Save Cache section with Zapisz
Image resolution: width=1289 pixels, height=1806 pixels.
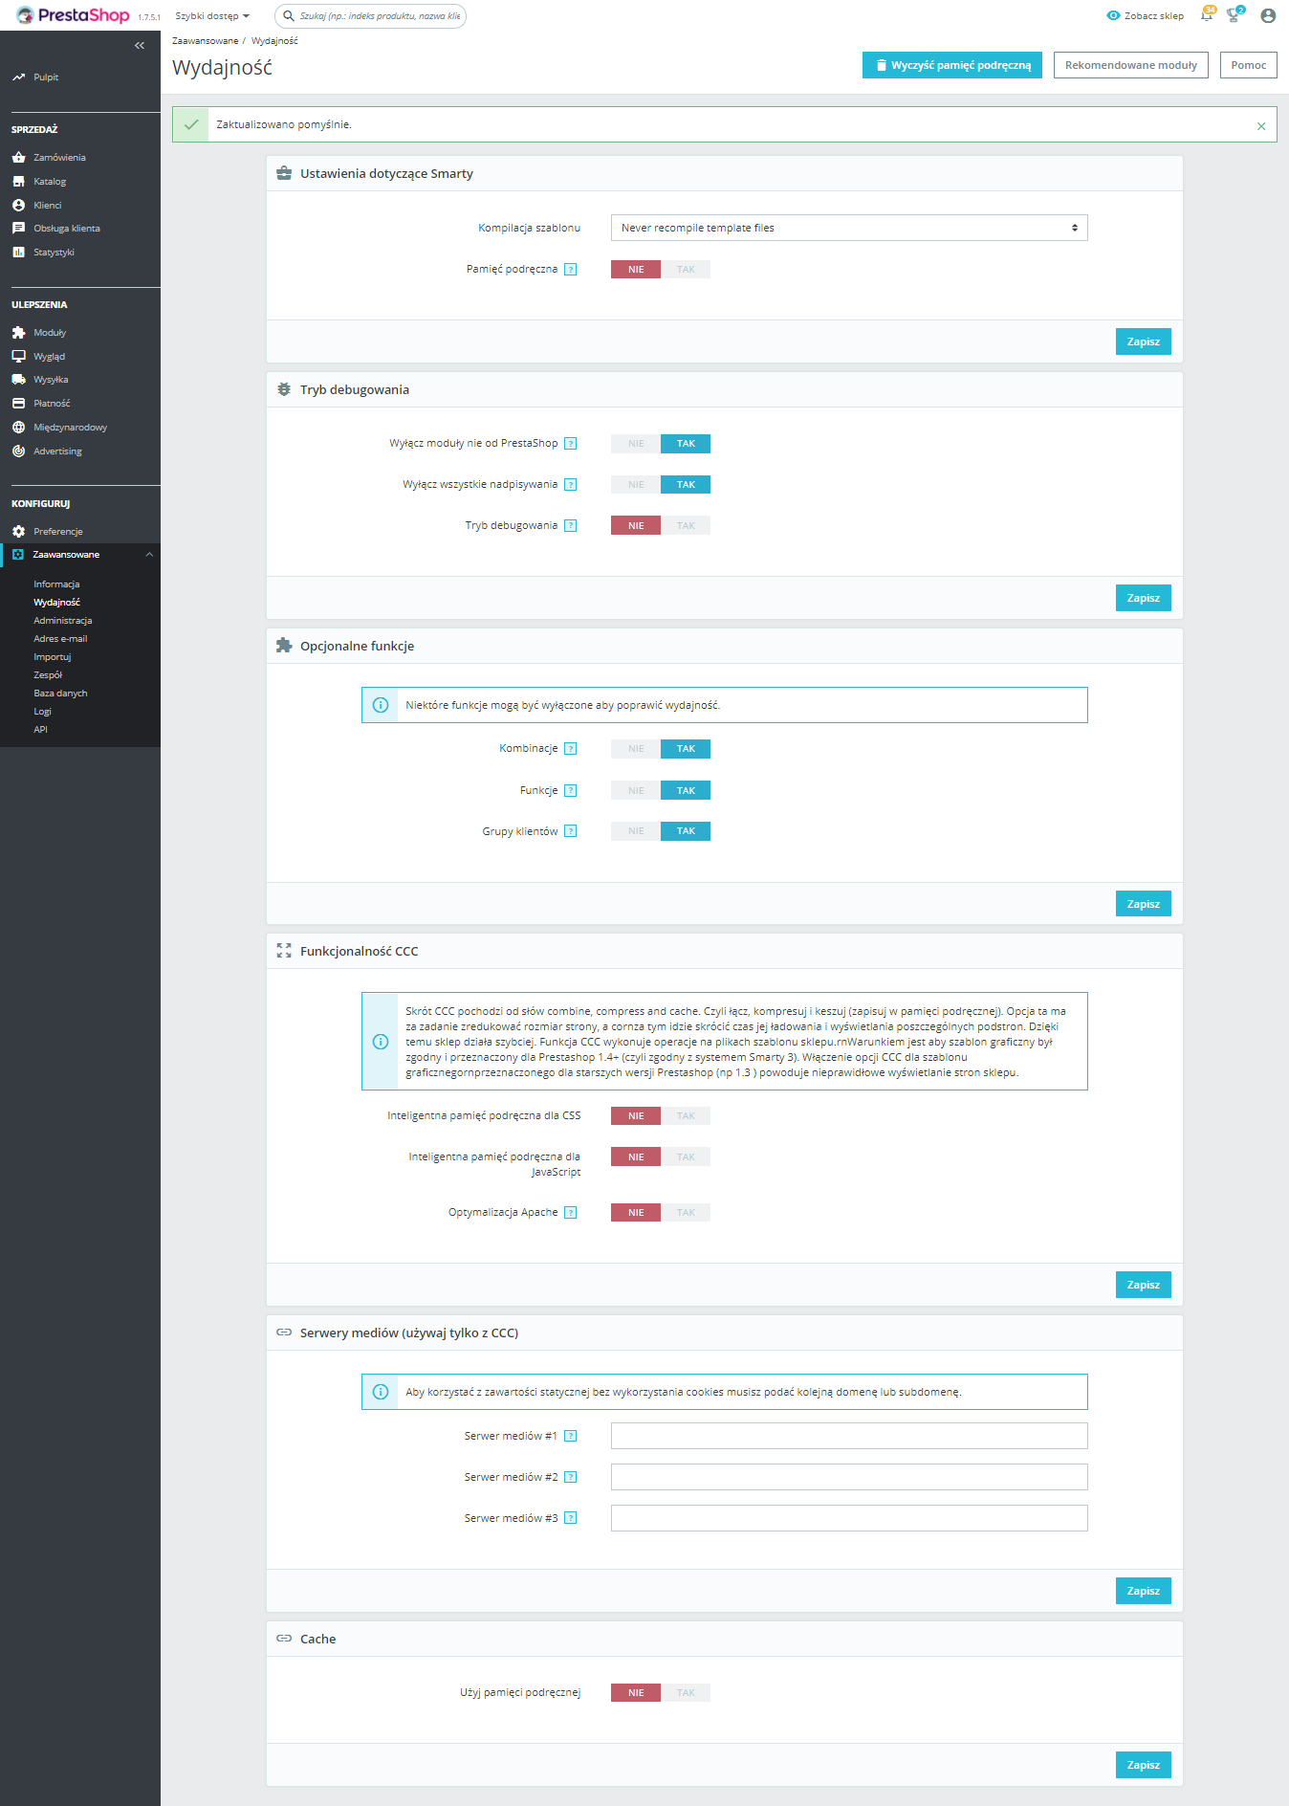click(1144, 1765)
